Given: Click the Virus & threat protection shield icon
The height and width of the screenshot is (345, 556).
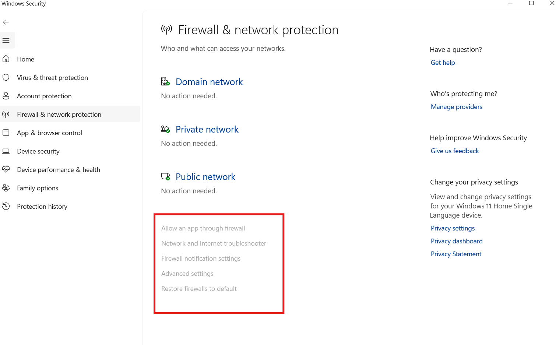Looking at the screenshot, I should 6,77.
